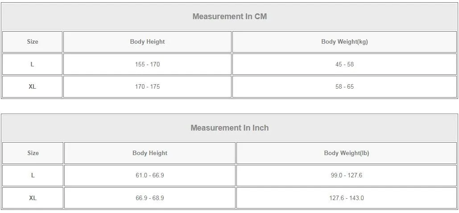The image size is (459, 213).
Task: Select the Body Height header in the CM table
Action: click(x=147, y=42)
